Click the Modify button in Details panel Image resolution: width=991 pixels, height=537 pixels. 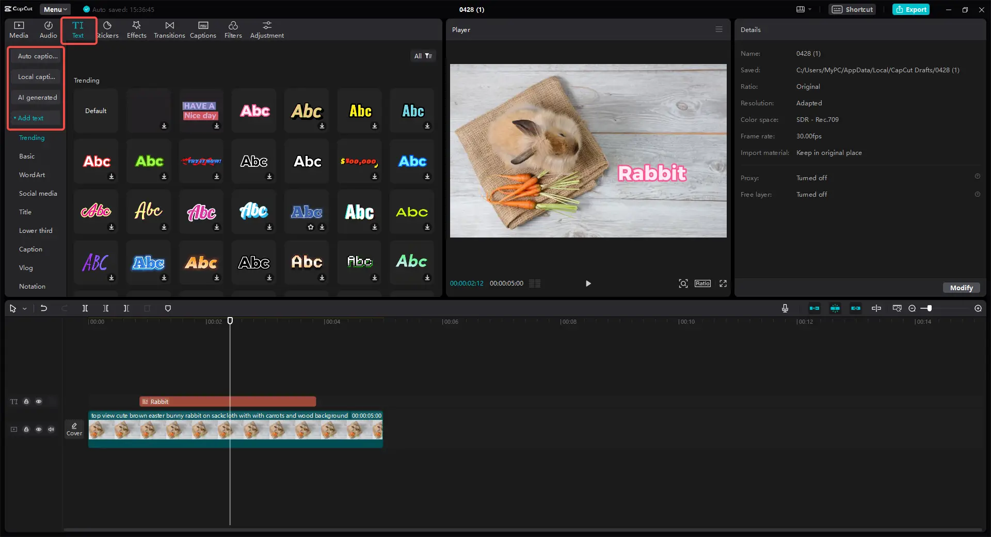pos(961,288)
